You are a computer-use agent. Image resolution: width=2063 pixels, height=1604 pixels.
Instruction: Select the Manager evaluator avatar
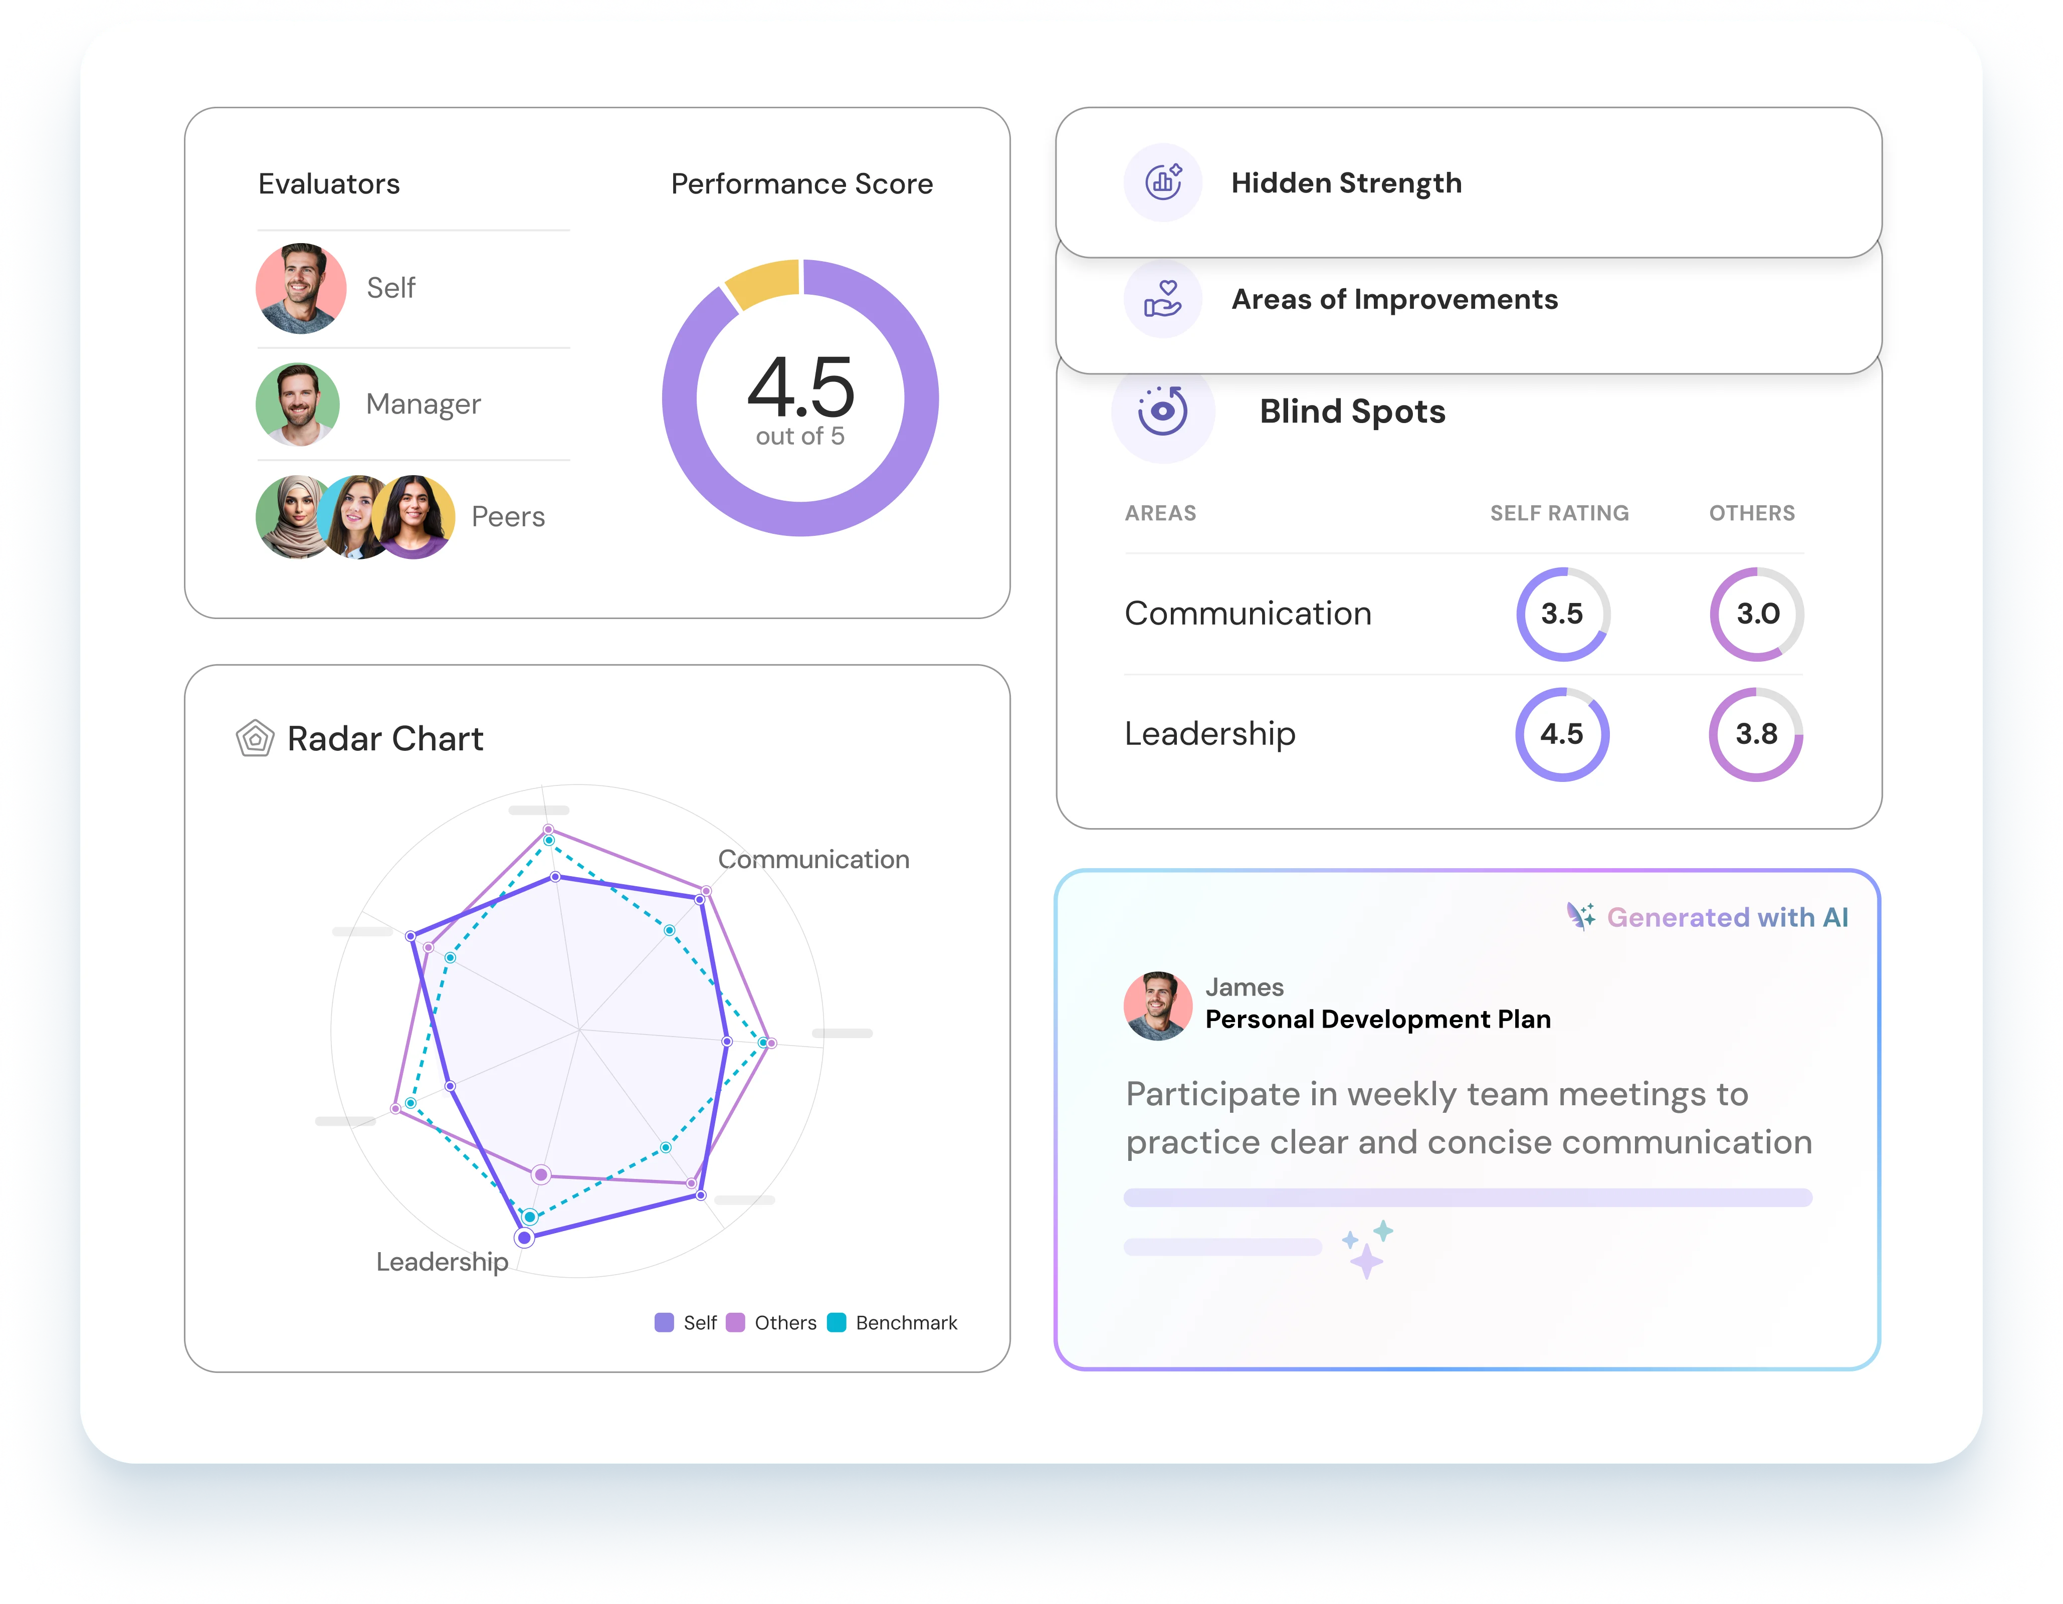[x=299, y=405]
